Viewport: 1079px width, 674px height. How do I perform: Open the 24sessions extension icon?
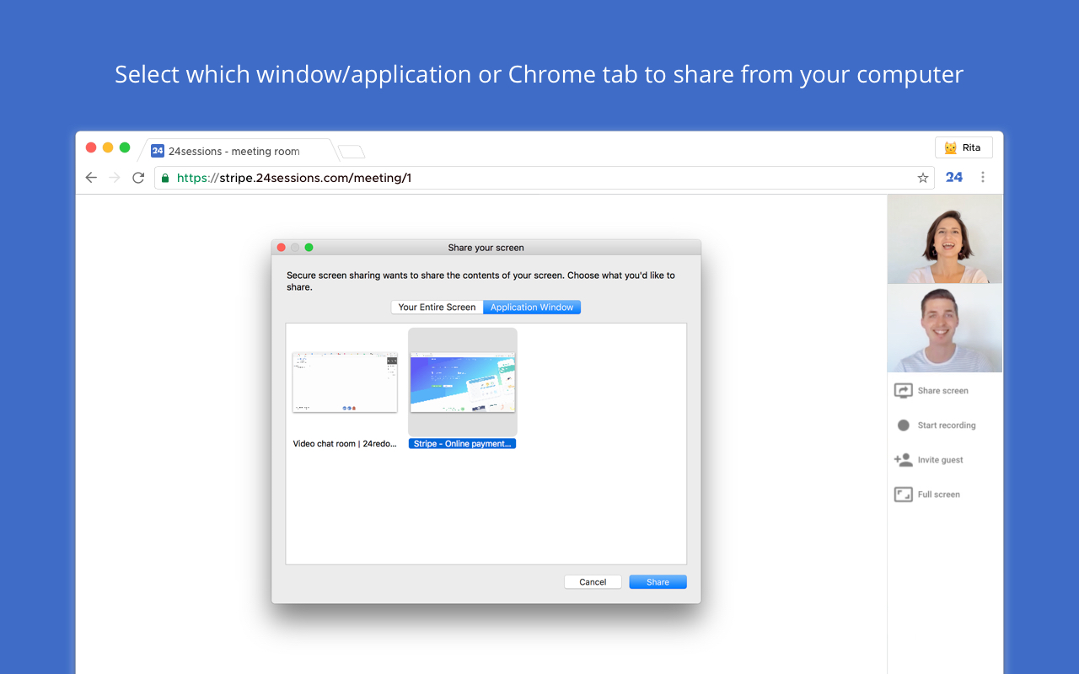[x=953, y=177]
